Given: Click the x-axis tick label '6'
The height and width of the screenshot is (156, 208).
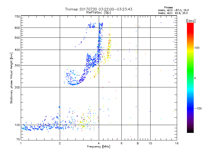Looking at the screenshot, I should point(121,143).
